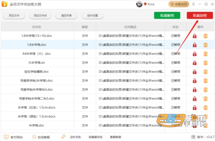This screenshot has width=215, height=141.
Task: Delete 1.8米字格(12+16).doc with the trash icon
Action: click(x=205, y=36)
